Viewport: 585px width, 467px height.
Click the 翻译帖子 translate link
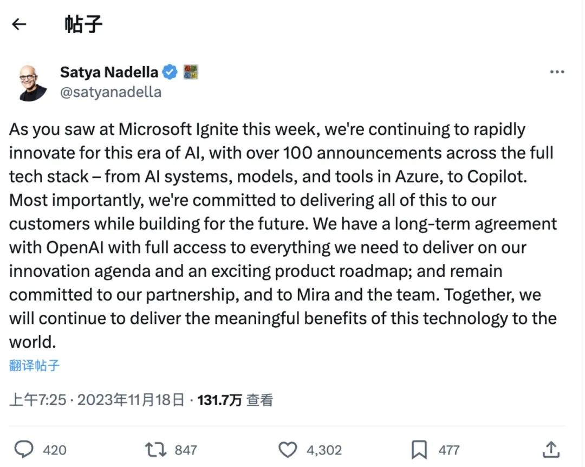pyautogui.click(x=34, y=365)
